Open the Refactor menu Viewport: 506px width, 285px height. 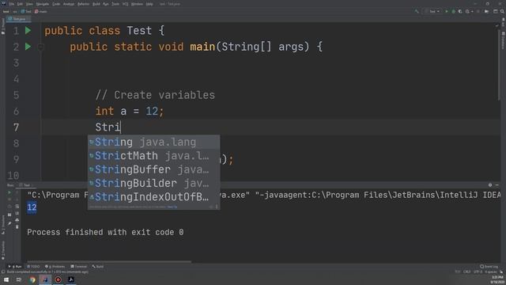coord(83,4)
